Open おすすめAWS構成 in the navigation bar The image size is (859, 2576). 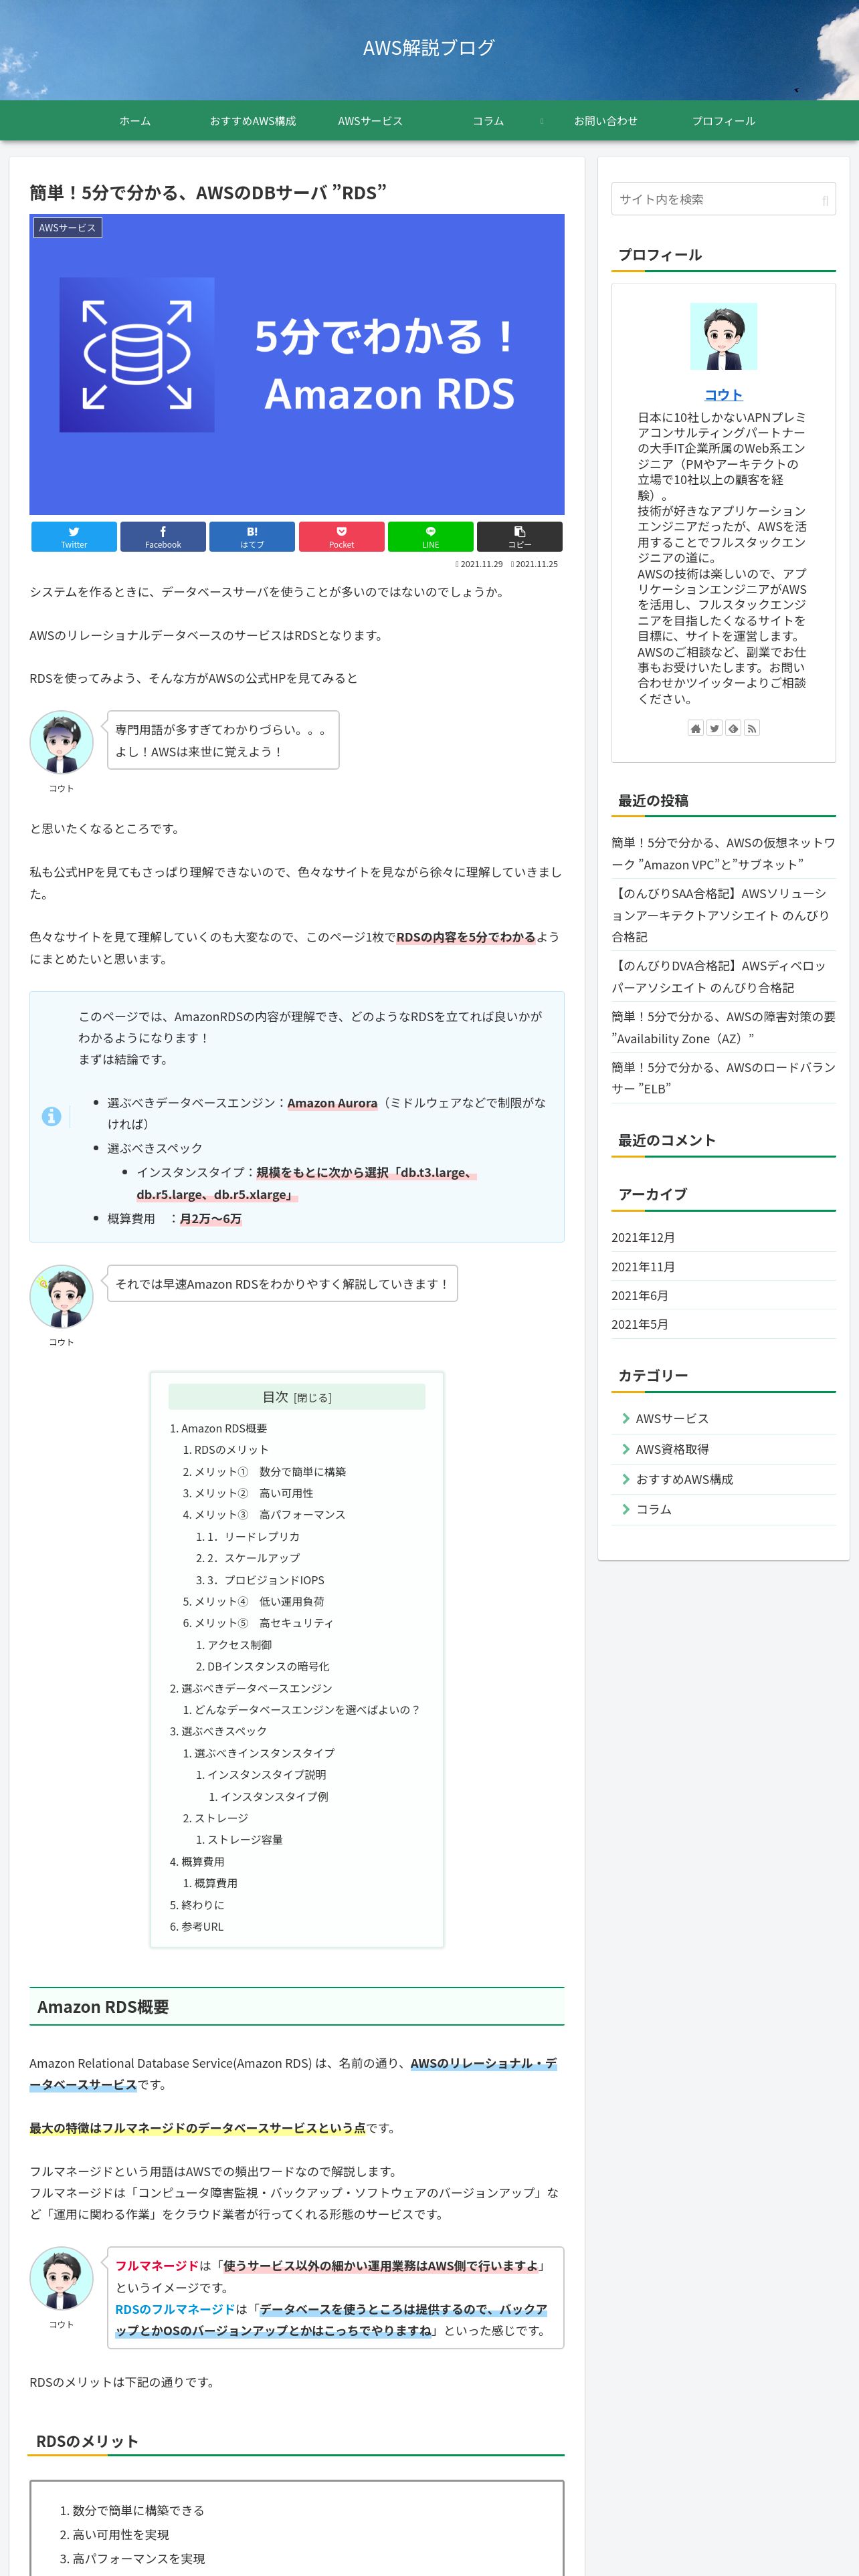253,121
